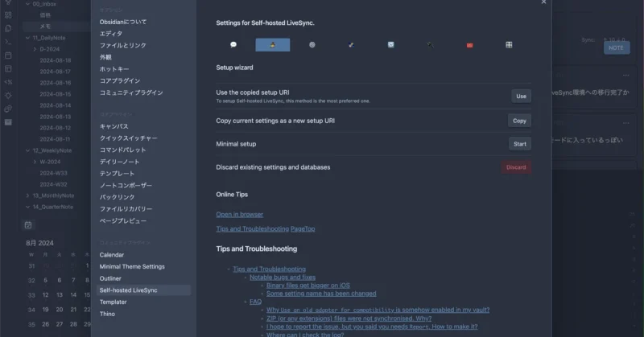Collapse the 14_QuarterNote folder

click(27, 207)
